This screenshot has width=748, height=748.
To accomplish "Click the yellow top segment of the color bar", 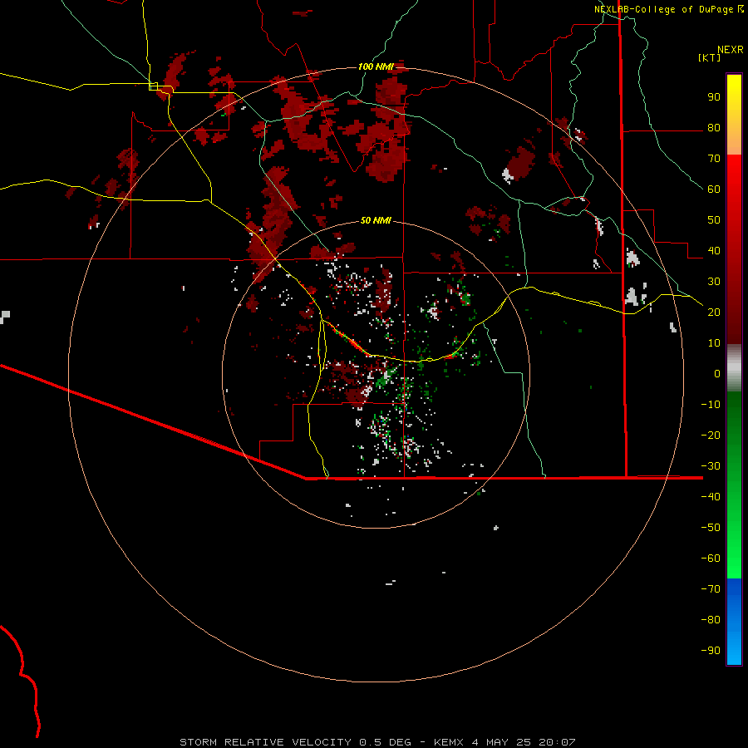I will click(x=734, y=115).
